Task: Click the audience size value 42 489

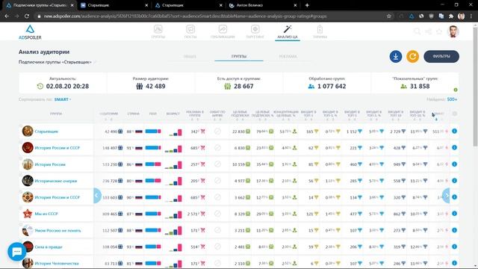Action: [155, 87]
